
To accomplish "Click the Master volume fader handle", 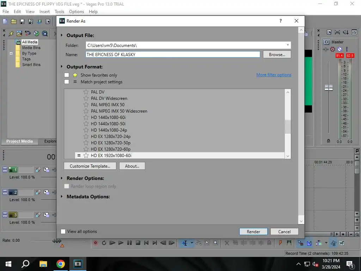I will [329, 88].
